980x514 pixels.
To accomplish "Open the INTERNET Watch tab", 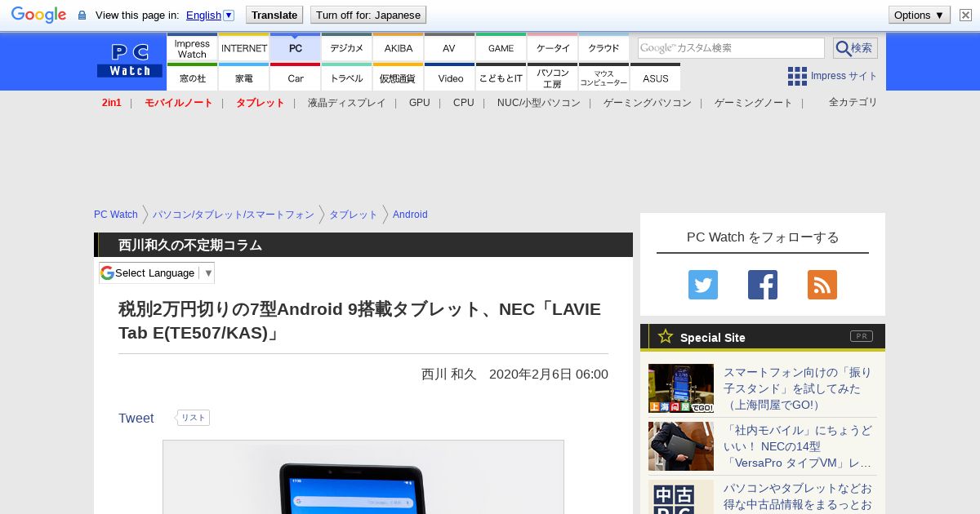I will point(244,48).
